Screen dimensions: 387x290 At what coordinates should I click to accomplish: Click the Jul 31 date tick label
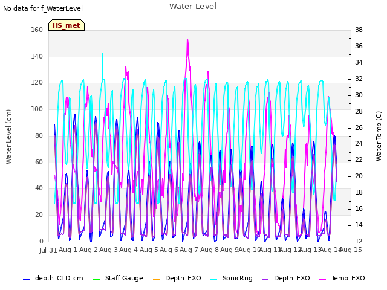48,250
